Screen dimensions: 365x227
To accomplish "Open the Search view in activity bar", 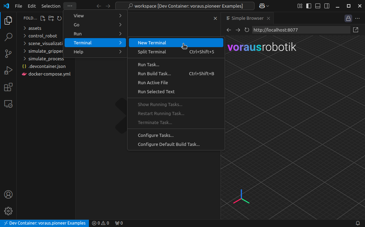I will 8,37.
